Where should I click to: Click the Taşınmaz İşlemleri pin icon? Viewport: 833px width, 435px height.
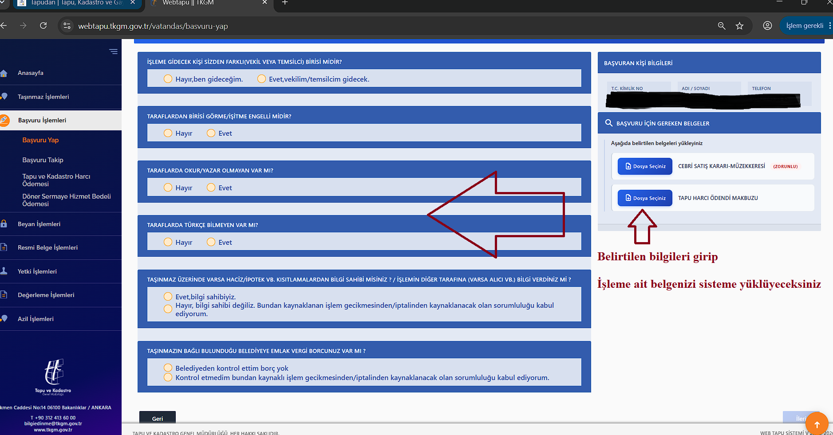point(4,97)
